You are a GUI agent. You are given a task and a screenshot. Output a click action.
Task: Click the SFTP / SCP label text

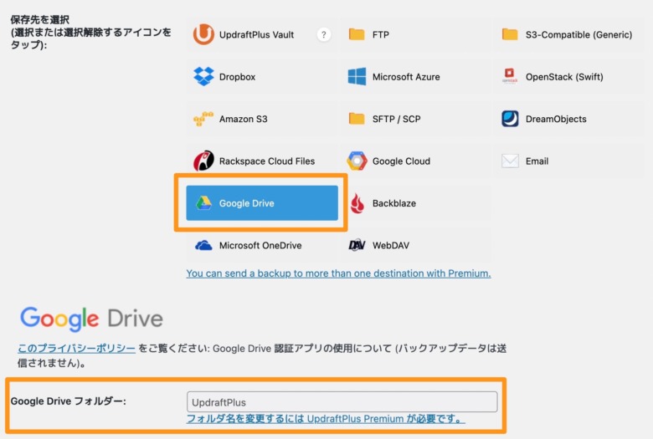coord(397,119)
